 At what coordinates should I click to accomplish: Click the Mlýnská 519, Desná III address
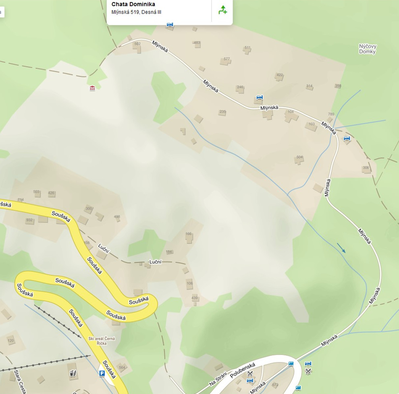136,12
